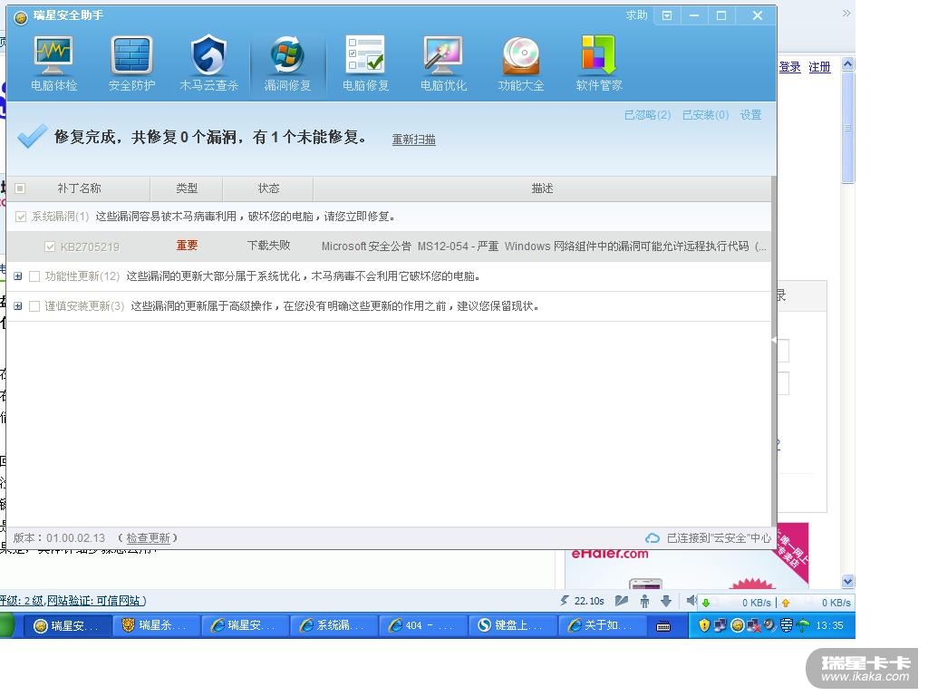928x696 pixels.
Task: Toggle the select-all checkbox in header
Action: (20, 188)
